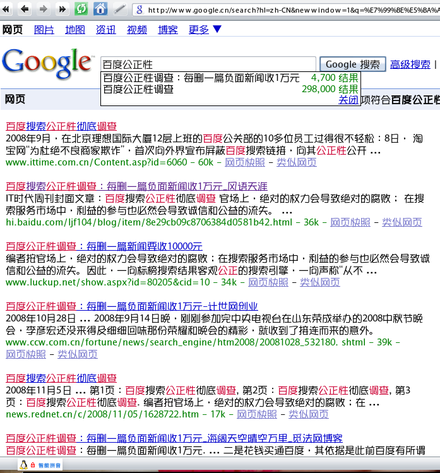Open the home page icon
The width and height of the screenshot is (440, 473).
click(x=100, y=9)
